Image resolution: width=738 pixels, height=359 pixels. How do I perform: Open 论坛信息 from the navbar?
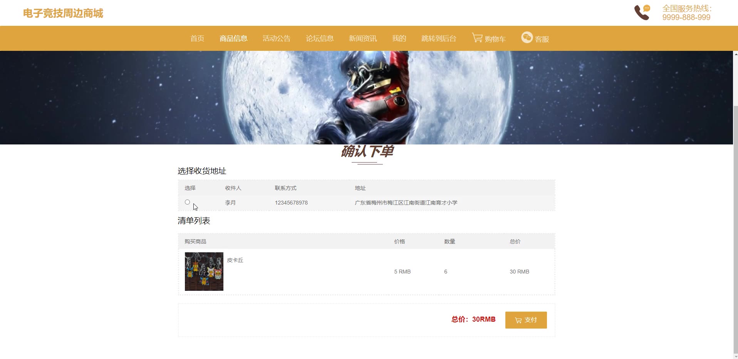coord(320,39)
